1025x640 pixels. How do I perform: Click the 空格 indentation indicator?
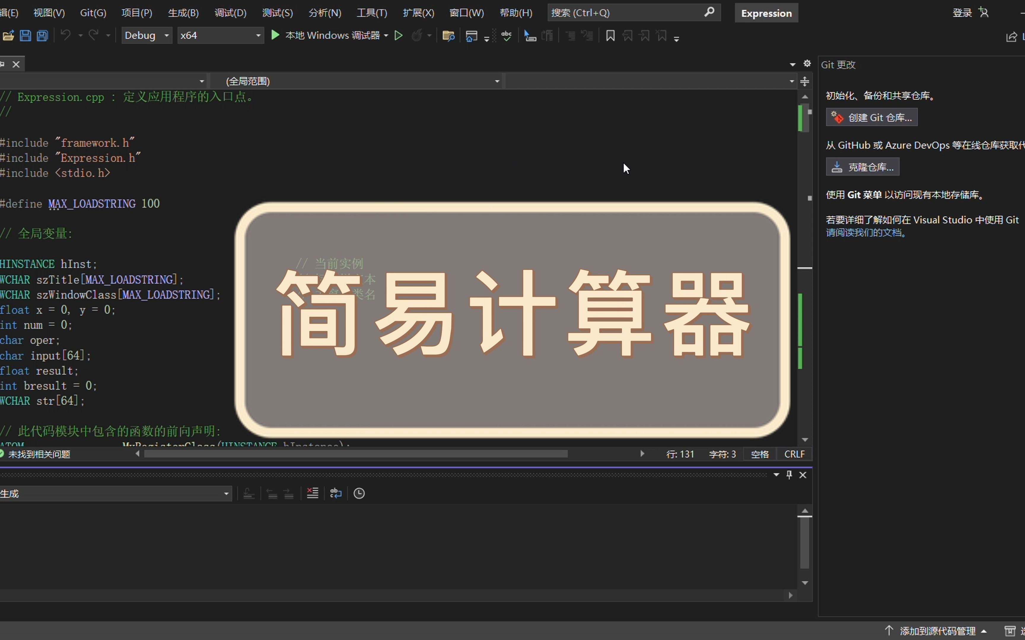tap(760, 454)
